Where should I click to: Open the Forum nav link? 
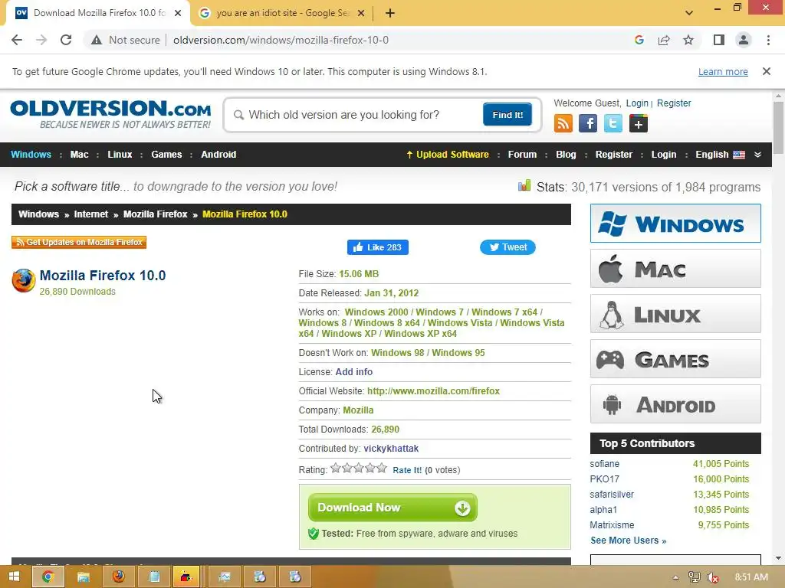click(522, 155)
